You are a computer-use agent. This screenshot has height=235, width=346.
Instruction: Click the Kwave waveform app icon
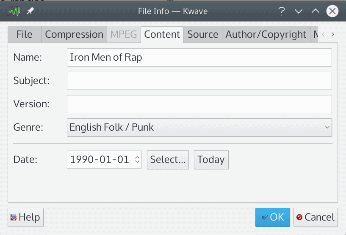14,11
